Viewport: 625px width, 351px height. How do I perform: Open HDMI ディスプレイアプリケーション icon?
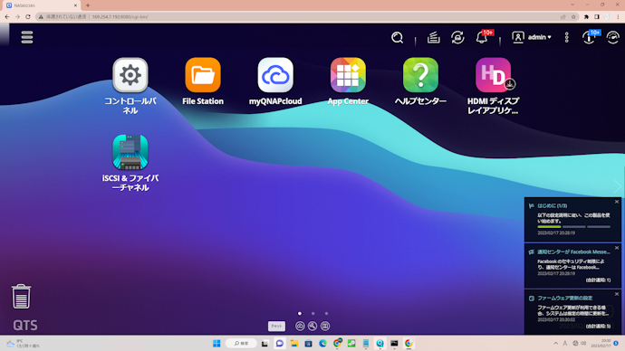(x=493, y=75)
